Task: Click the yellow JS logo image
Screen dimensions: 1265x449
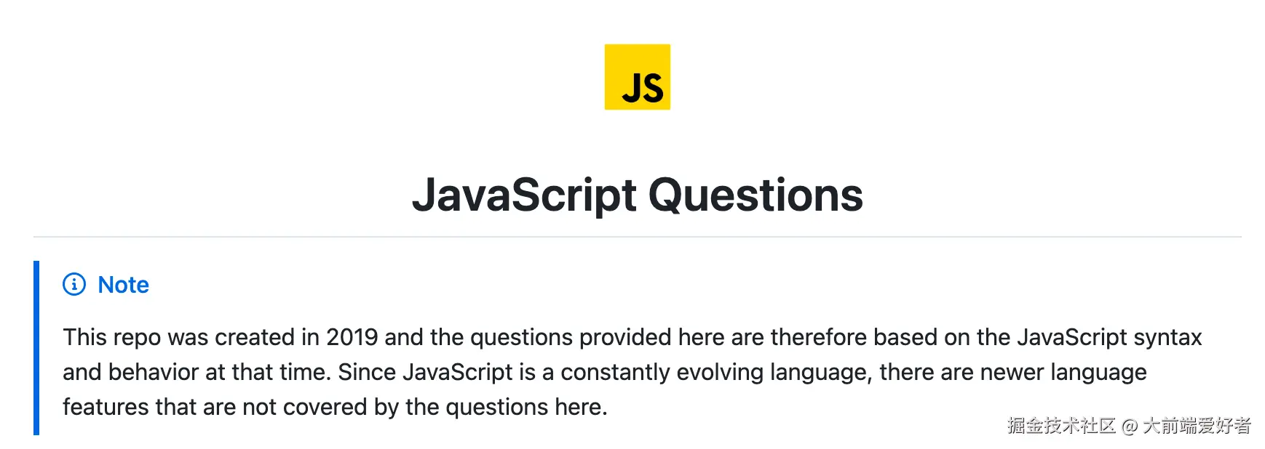Action: coord(637,77)
